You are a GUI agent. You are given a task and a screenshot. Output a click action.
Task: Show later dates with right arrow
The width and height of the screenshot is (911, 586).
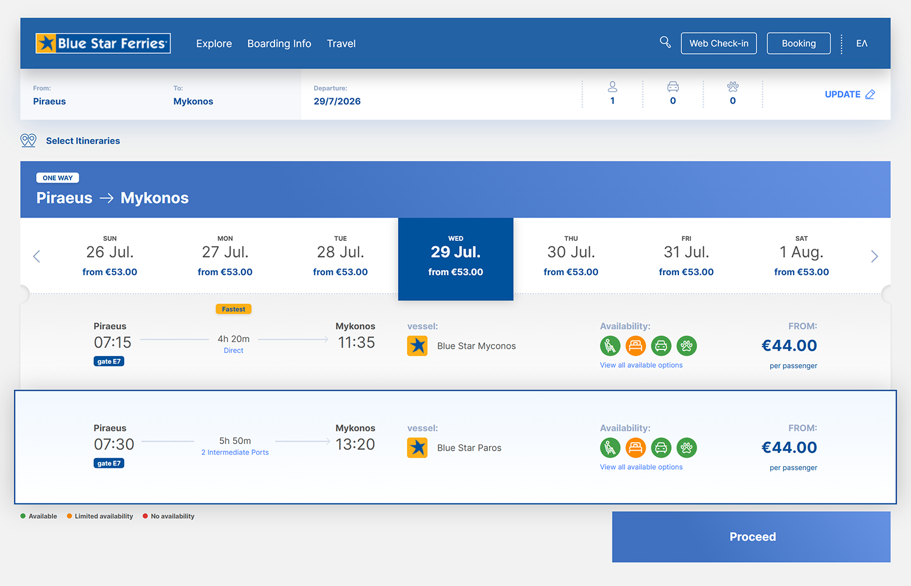[x=874, y=256]
